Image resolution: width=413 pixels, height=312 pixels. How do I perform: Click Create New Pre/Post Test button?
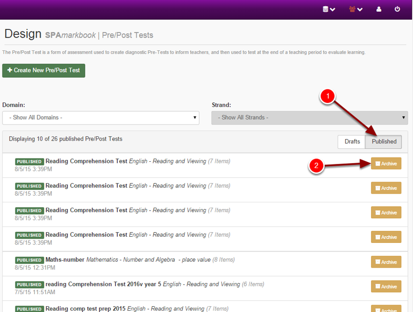pyautogui.click(x=44, y=71)
